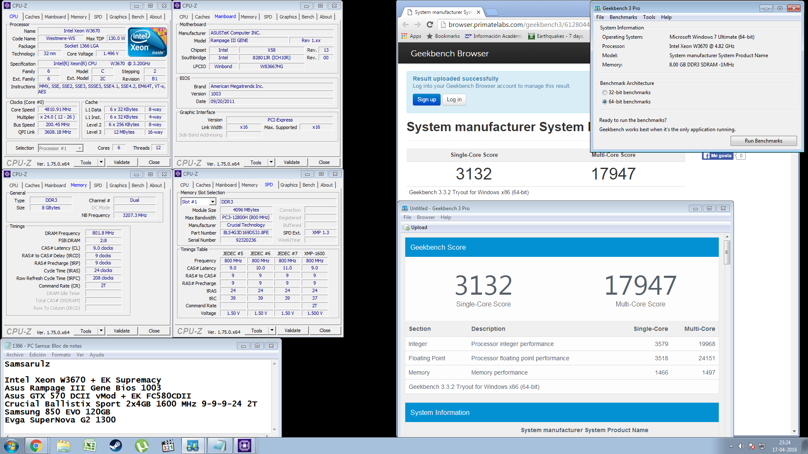The width and height of the screenshot is (808, 454).
Task: Click the Intel Xeon inside logo
Action: click(147, 42)
